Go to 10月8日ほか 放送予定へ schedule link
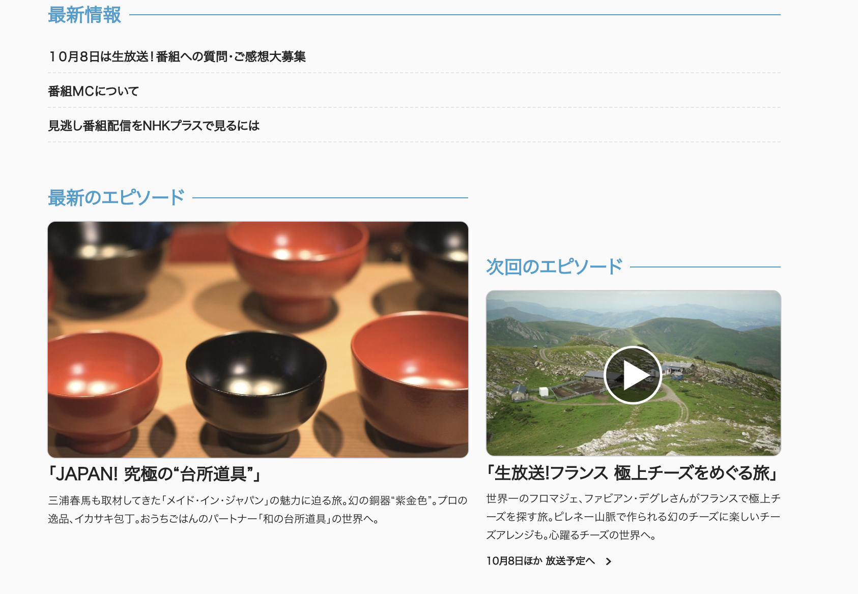This screenshot has height=594, width=858. click(x=541, y=561)
